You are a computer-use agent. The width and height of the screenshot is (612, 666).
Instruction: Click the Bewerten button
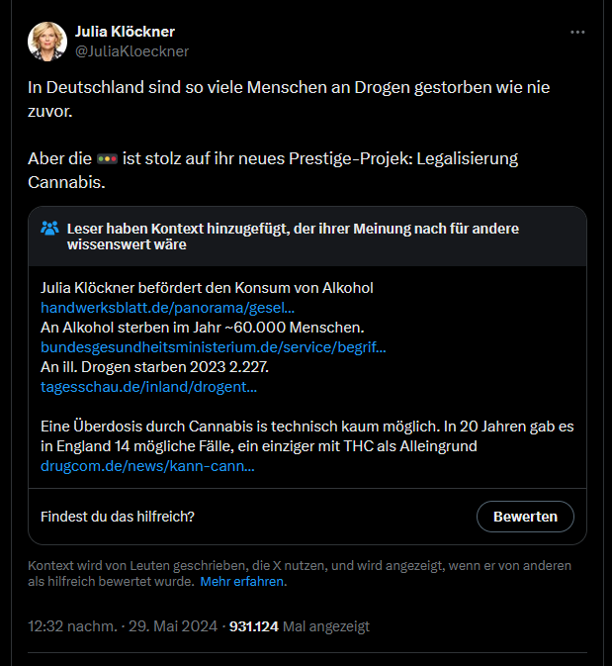525,517
